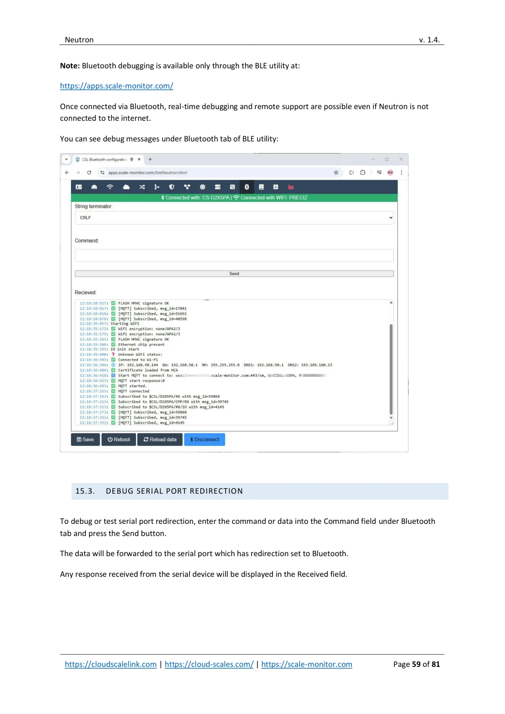The width and height of the screenshot is (505, 714).
Task: Open the ID card settings icon
Action: tap(78, 187)
